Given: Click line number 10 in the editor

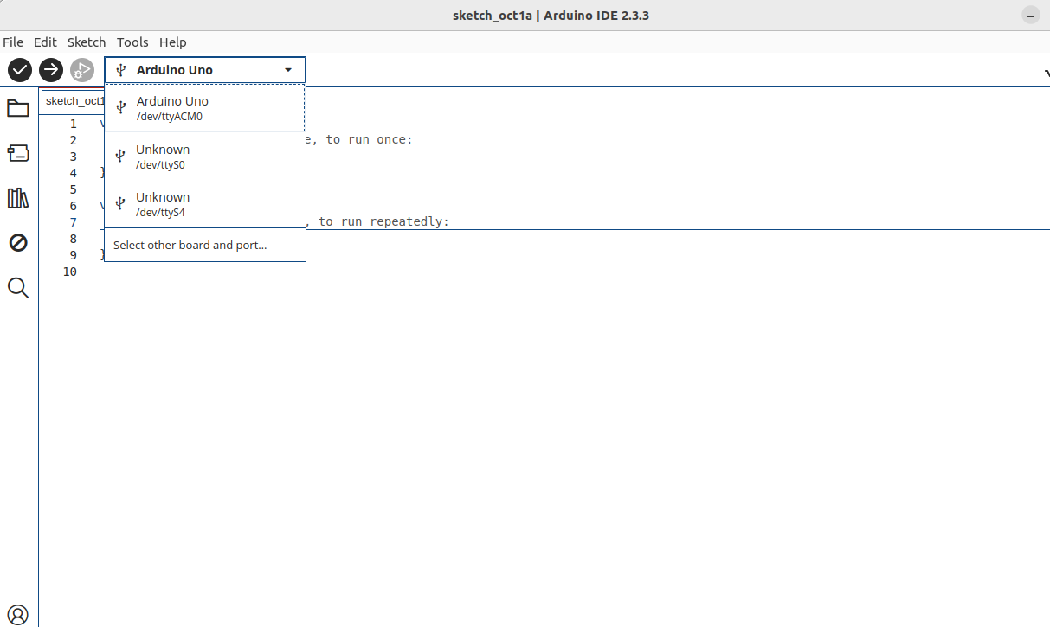Looking at the screenshot, I should [70, 272].
